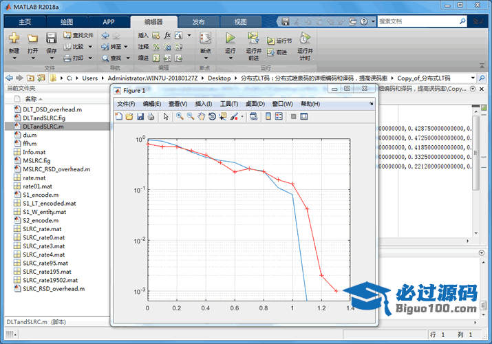Click the Name (名称) column header

coord(31,99)
